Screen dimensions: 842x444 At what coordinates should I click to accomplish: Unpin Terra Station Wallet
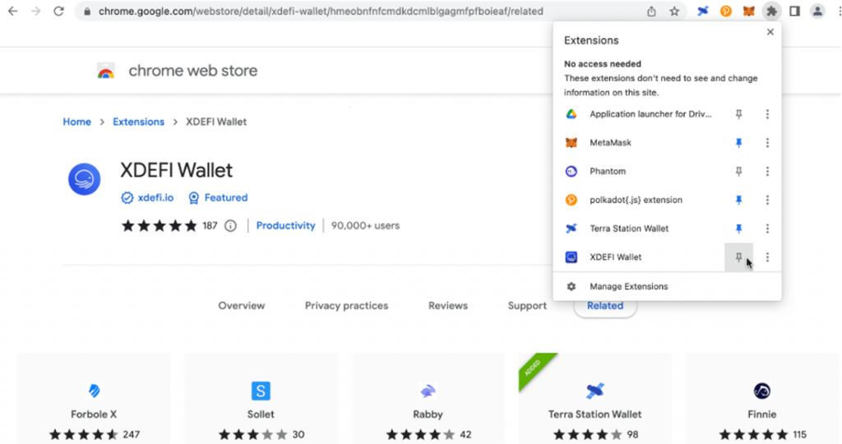pyautogui.click(x=739, y=229)
